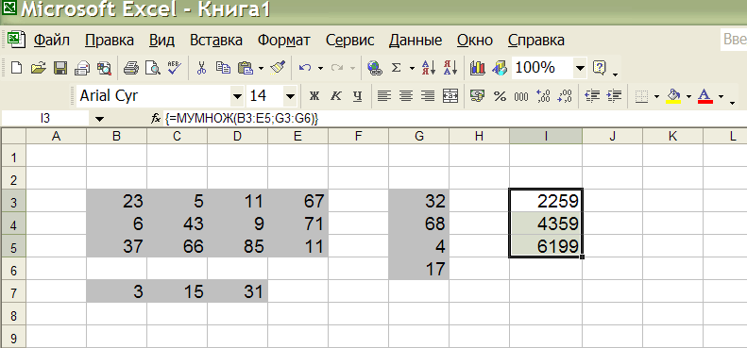Screen dimensions: 747x348
Task: Open Print Preview icon
Action: point(152,68)
